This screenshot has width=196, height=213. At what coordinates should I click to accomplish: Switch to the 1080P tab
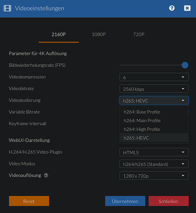pos(99,35)
